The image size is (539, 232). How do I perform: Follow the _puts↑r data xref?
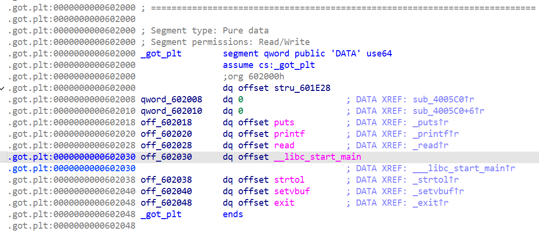pos(426,122)
